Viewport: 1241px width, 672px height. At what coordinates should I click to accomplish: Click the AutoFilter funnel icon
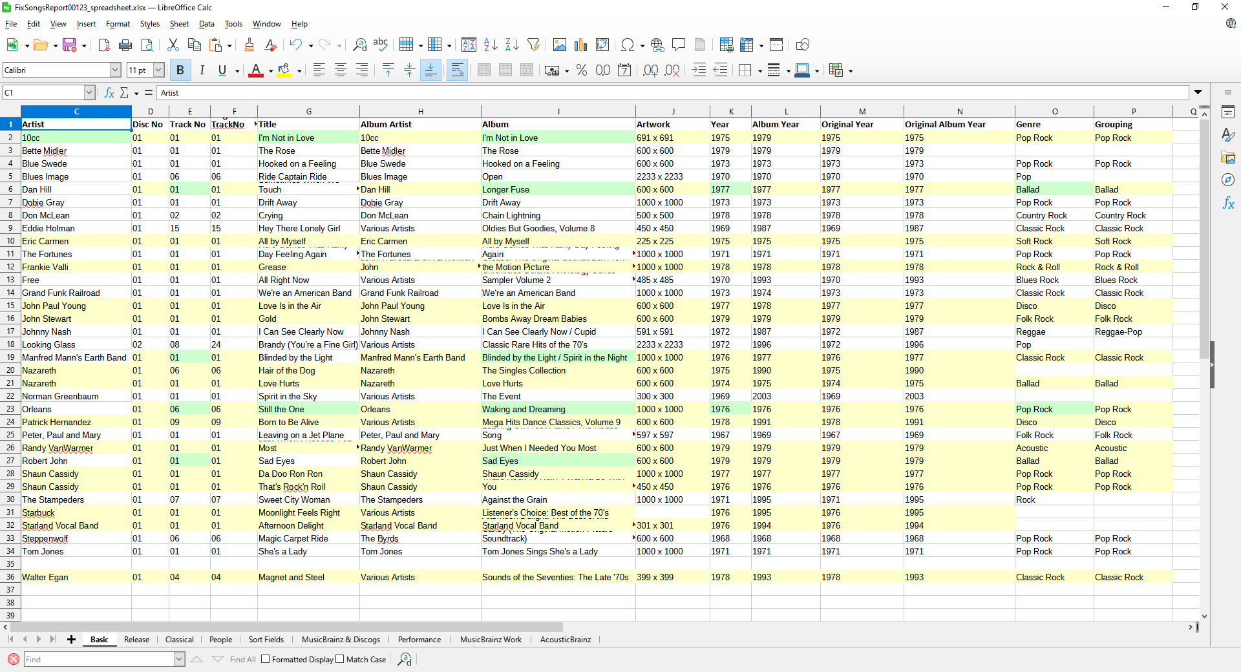(533, 45)
